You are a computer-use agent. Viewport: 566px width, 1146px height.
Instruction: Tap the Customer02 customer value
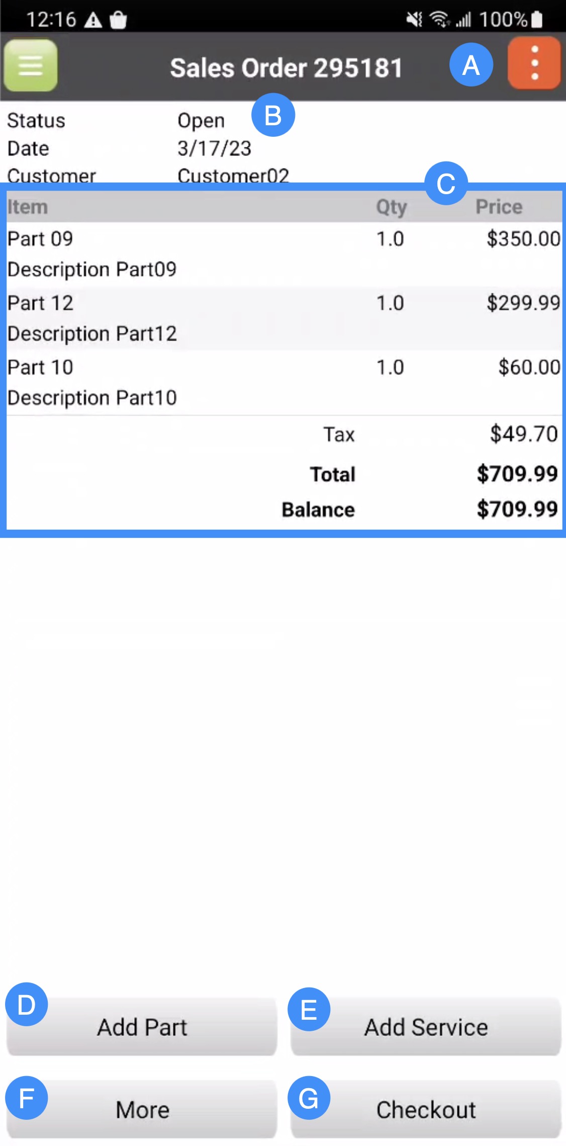click(x=233, y=176)
